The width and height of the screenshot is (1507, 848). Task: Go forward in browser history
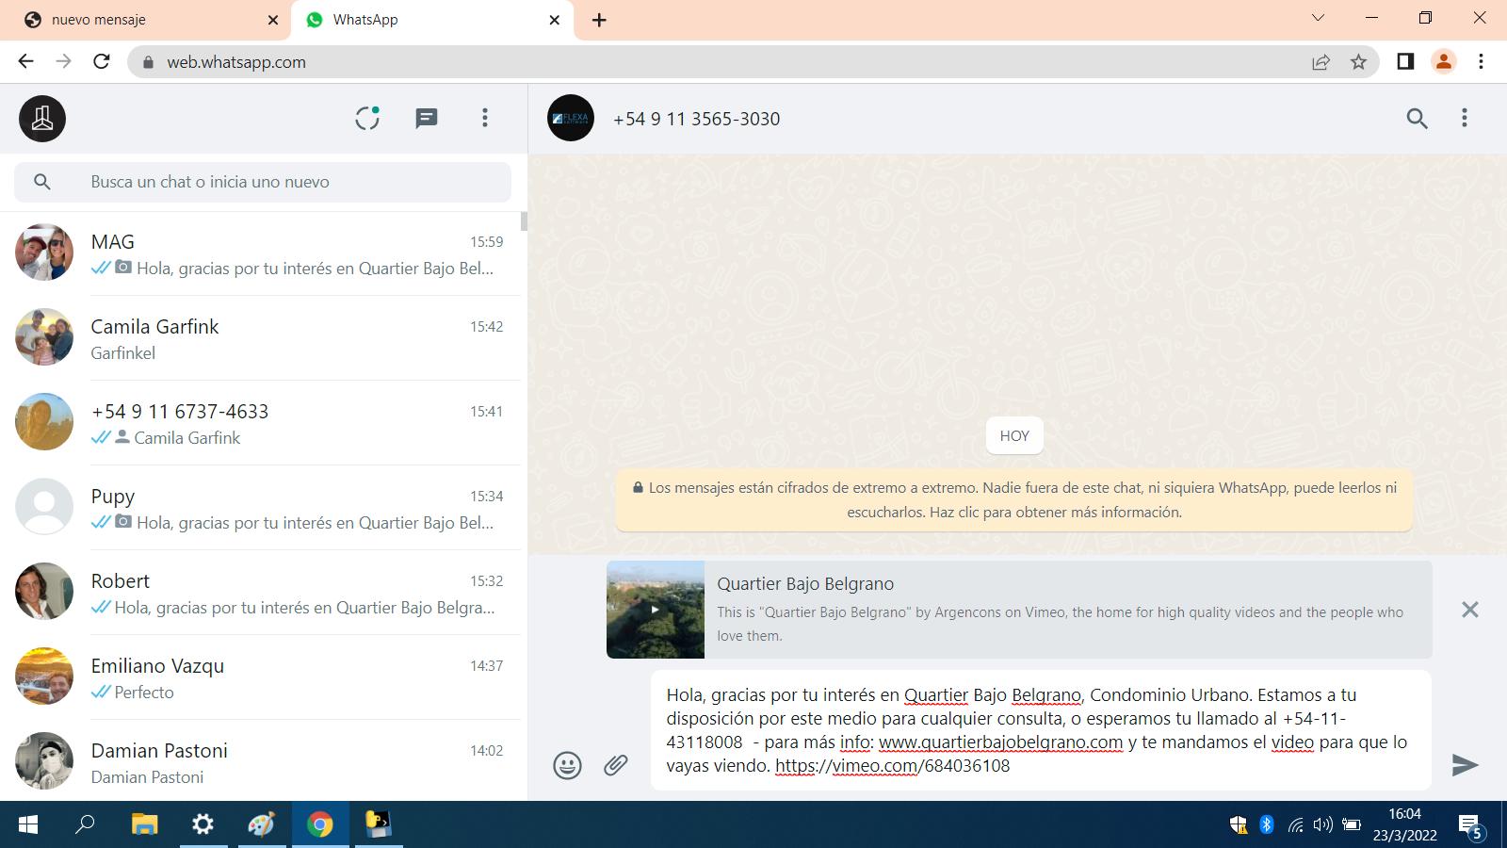pyautogui.click(x=63, y=61)
